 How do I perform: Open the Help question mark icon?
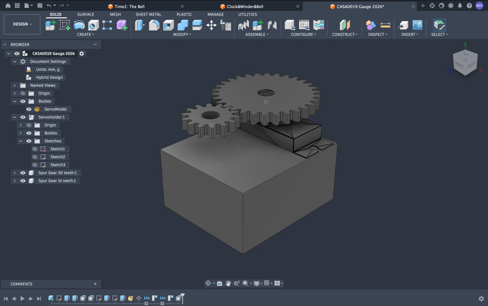[x=469, y=6]
